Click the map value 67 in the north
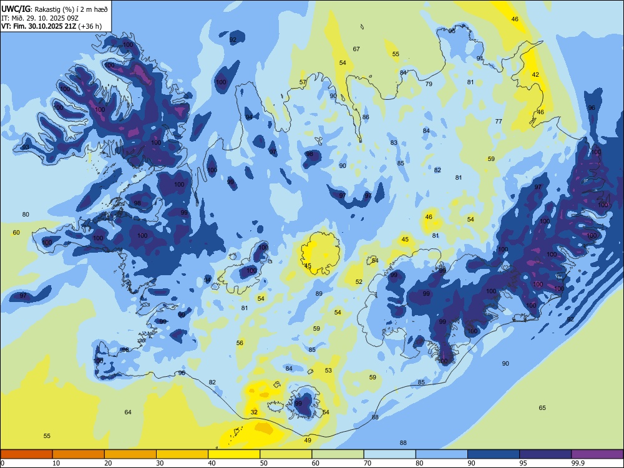Viewport: 624px width, 468px height. coord(356,49)
